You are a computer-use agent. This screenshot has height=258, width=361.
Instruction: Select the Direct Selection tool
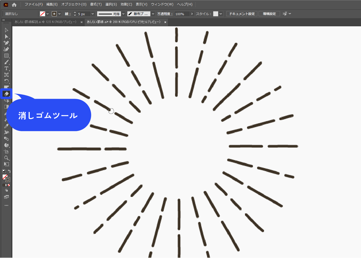(6, 37)
